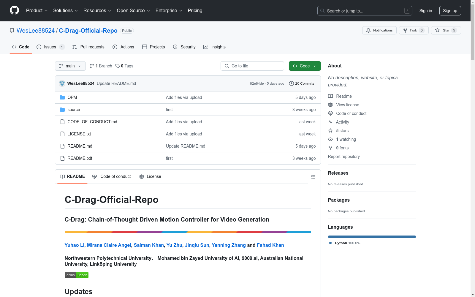
Task: Click the forks icon beside 0 forks
Action: pos(330,148)
